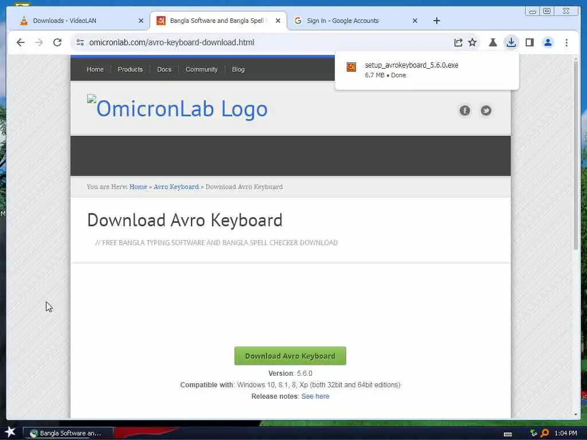View site information icon in address bar
Viewport: 587px width, 440px height.
click(80, 42)
